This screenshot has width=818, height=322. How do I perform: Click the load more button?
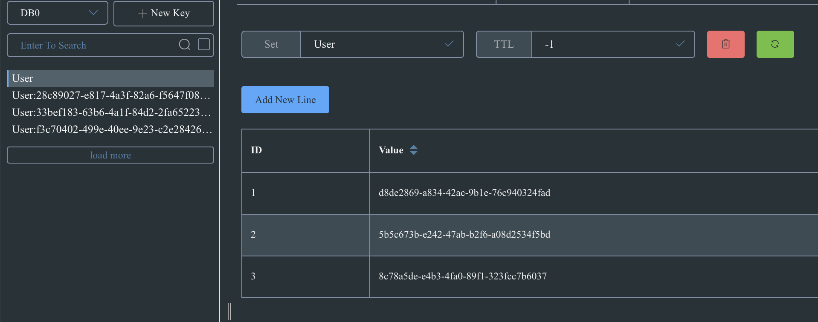(x=110, y=155)
